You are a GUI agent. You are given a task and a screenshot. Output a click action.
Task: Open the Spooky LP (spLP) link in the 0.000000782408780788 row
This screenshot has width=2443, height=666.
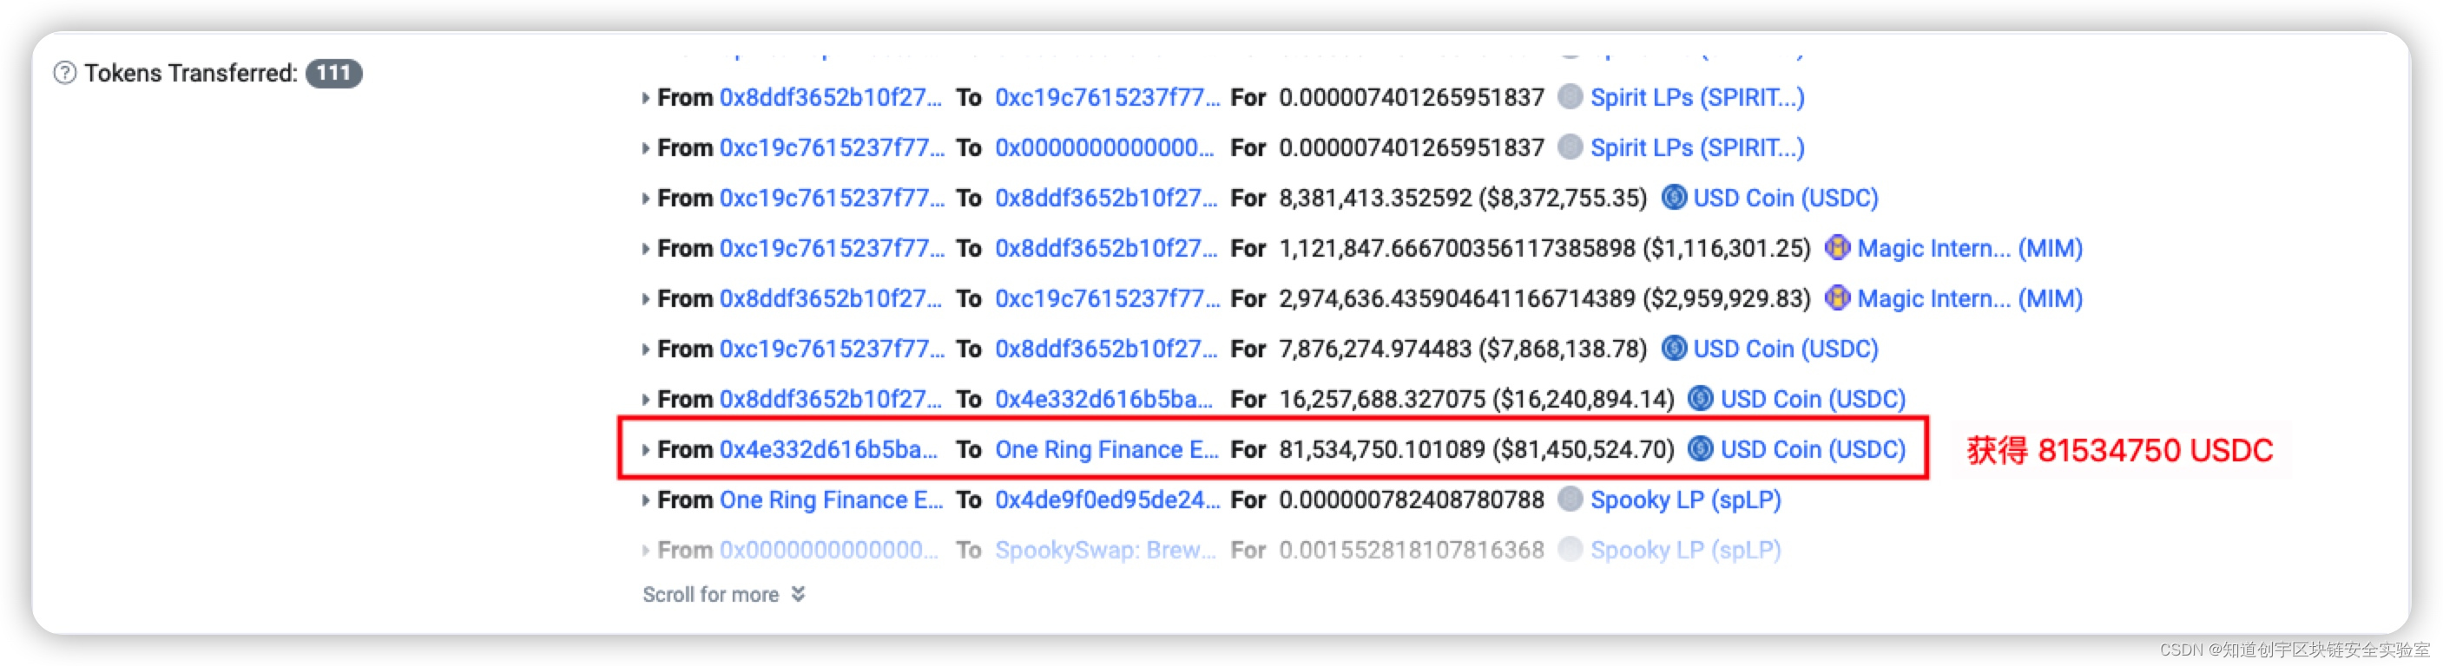1685,499
